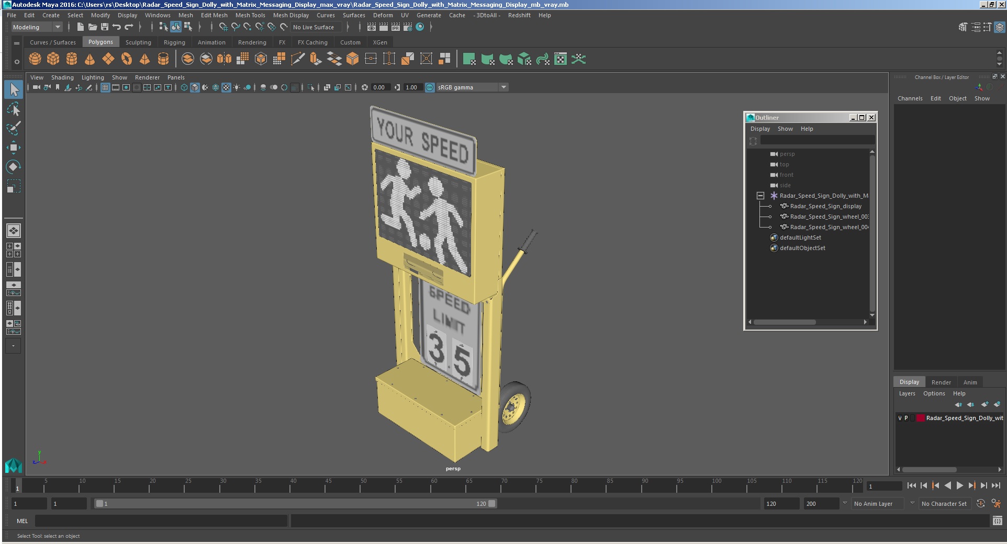Screen dimensions: 1007x544
Task: Click the red color swatch of layer
Action: click(920, 418)
